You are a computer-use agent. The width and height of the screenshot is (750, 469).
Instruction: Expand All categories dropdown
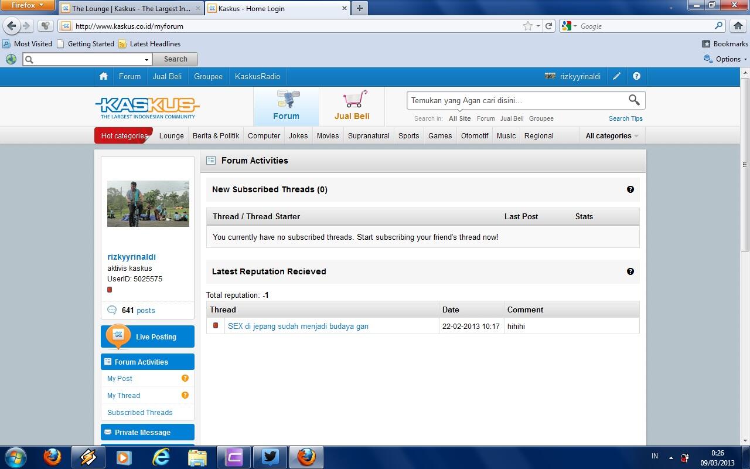pyautogui.click(x=612, y=136)
